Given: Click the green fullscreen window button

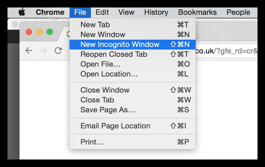Looking at the screenshot, I should (x=50, y=32).
